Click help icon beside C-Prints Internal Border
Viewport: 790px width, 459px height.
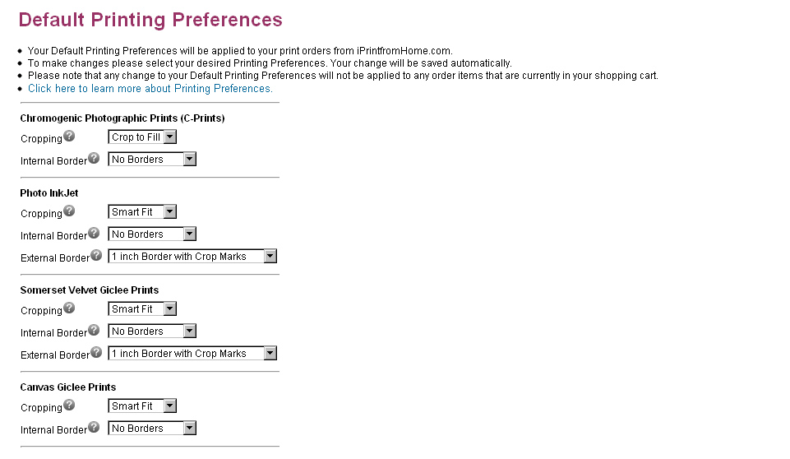click(94, 158)
